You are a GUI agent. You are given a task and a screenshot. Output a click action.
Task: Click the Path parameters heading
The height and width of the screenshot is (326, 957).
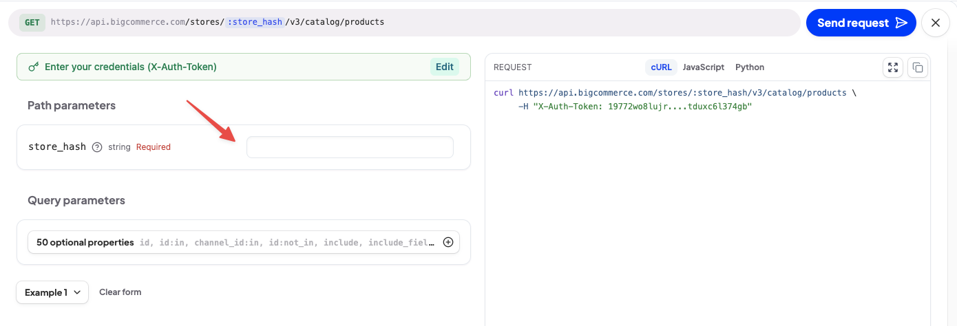(72, 105)
